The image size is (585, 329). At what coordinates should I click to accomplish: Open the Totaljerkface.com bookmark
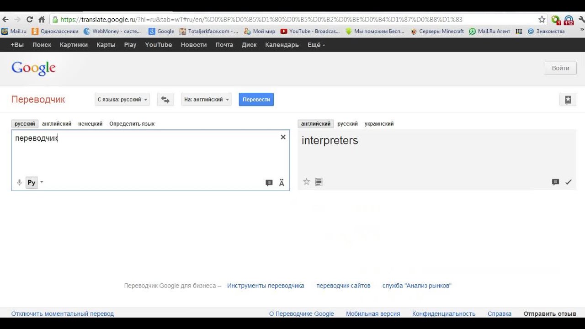[209, 32]
